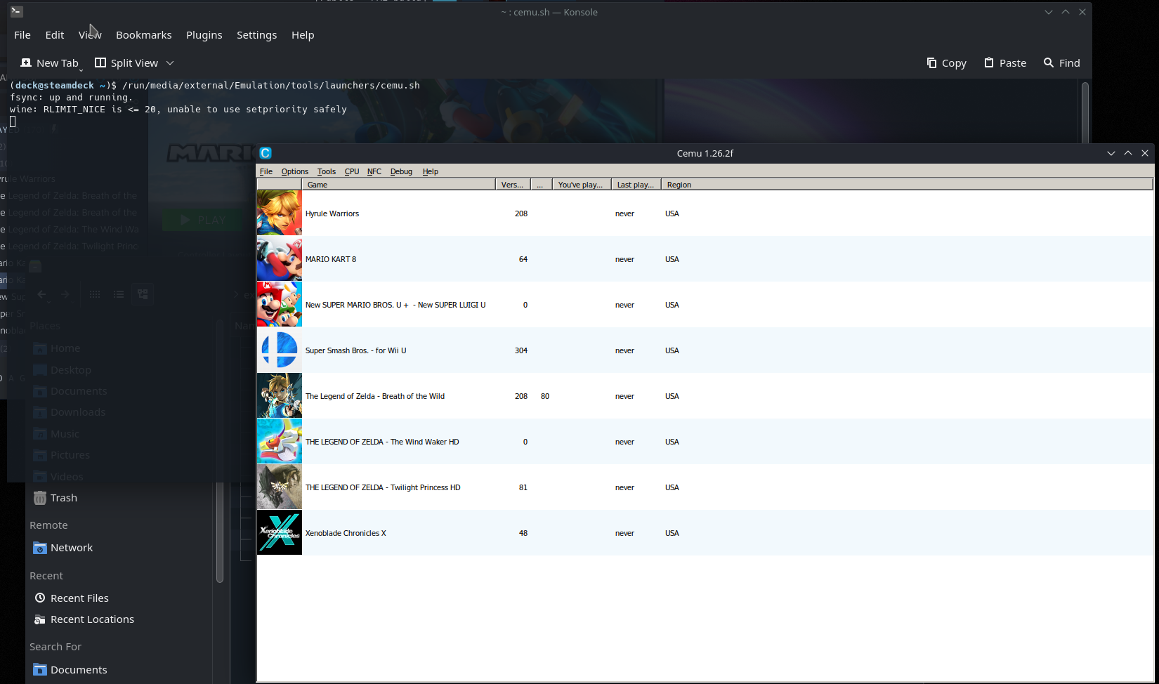The image size is (1159, 684).
Task: Open Cemu Tools menu
Action: [327, 171]
